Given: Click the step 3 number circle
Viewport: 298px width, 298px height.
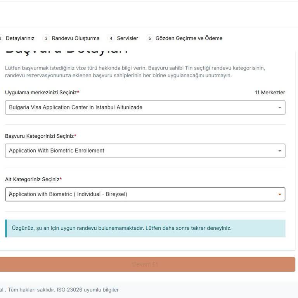Looking at the screenshot, I should tap(46, 38).
